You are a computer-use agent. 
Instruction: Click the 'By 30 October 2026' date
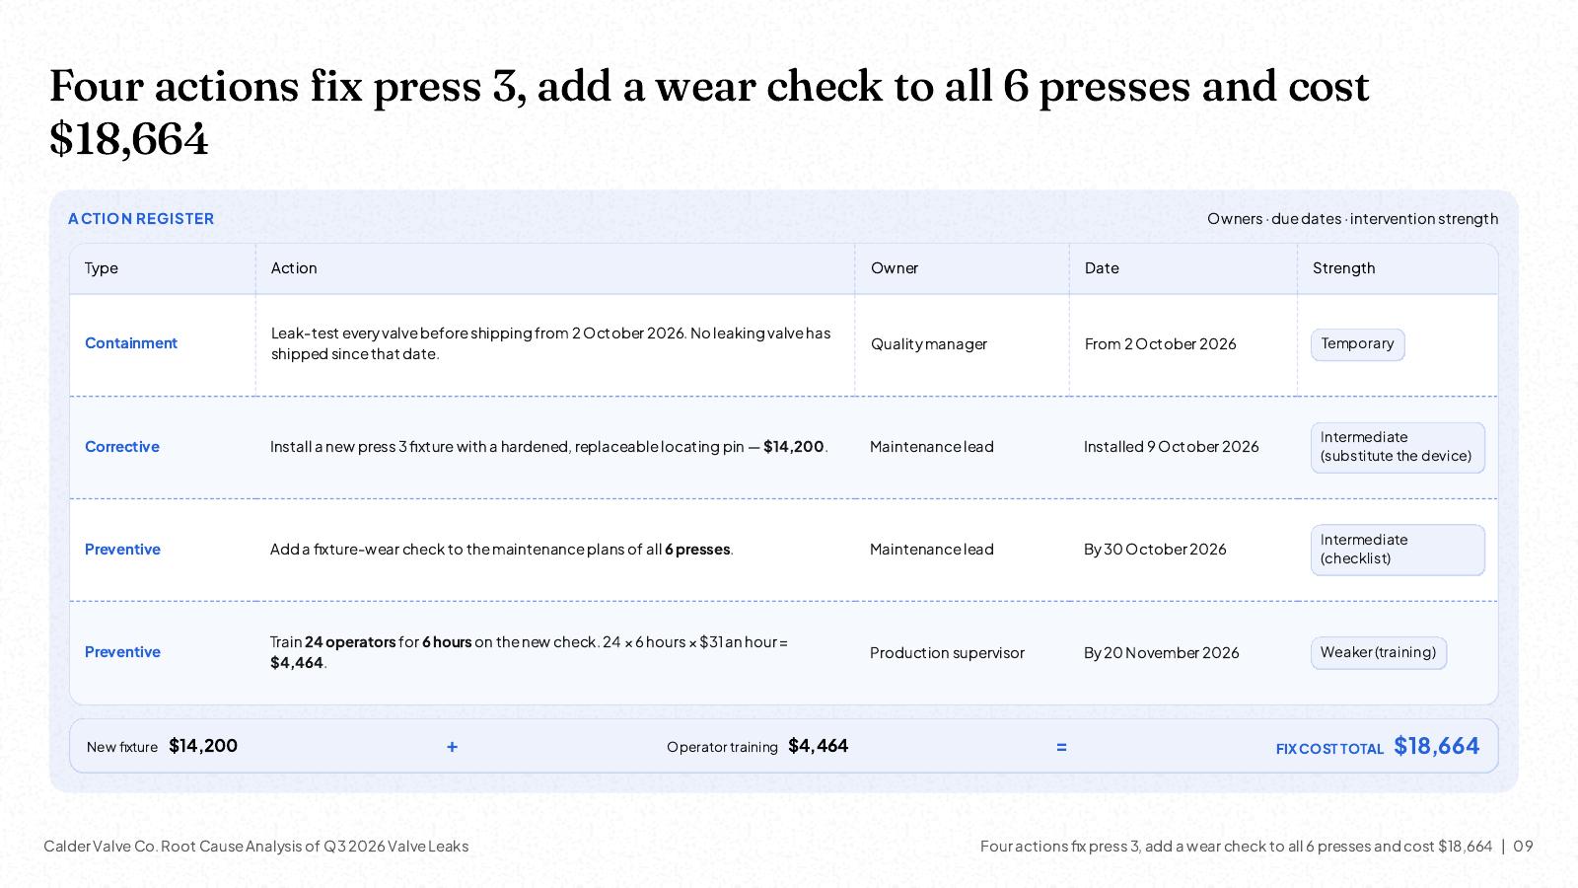[1155, 550]
